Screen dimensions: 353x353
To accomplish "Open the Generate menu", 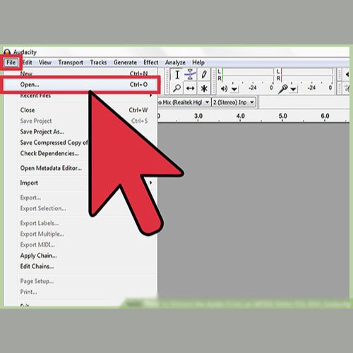I will [x=125, y=62].
